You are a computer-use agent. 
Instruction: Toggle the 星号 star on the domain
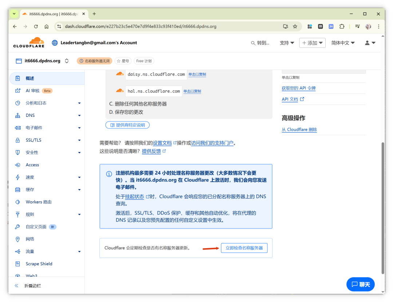point(123,61)
